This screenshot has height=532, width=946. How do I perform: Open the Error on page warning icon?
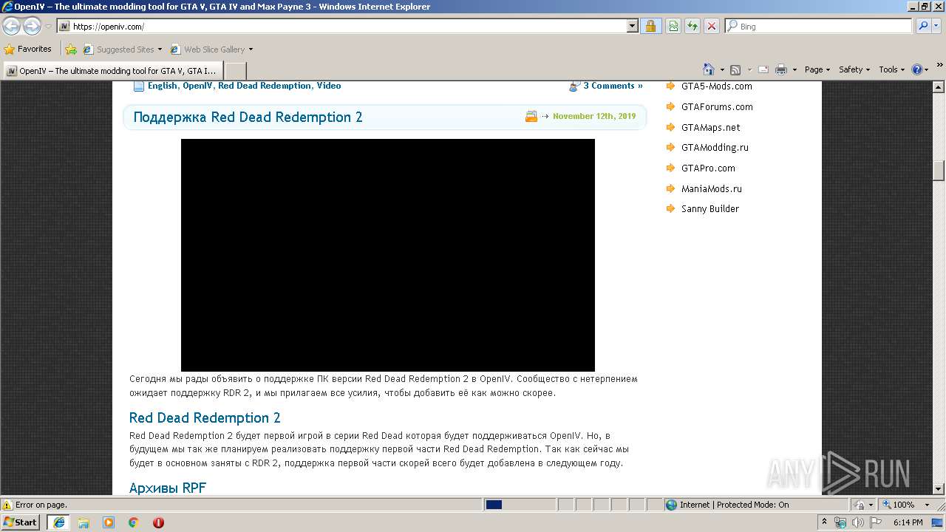point(7,505)
